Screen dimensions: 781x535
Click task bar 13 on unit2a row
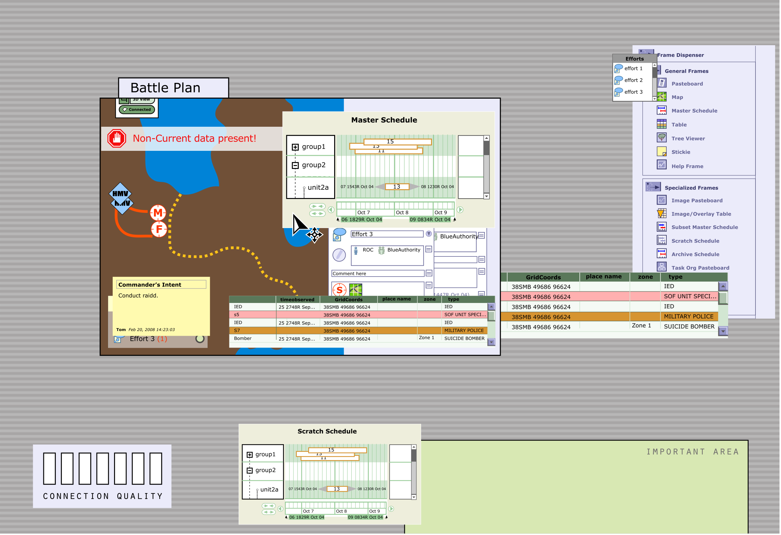click(397, 187)
